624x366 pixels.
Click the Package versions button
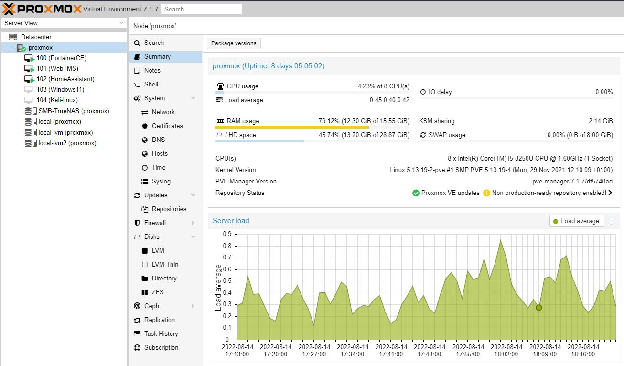pos(234,43)
